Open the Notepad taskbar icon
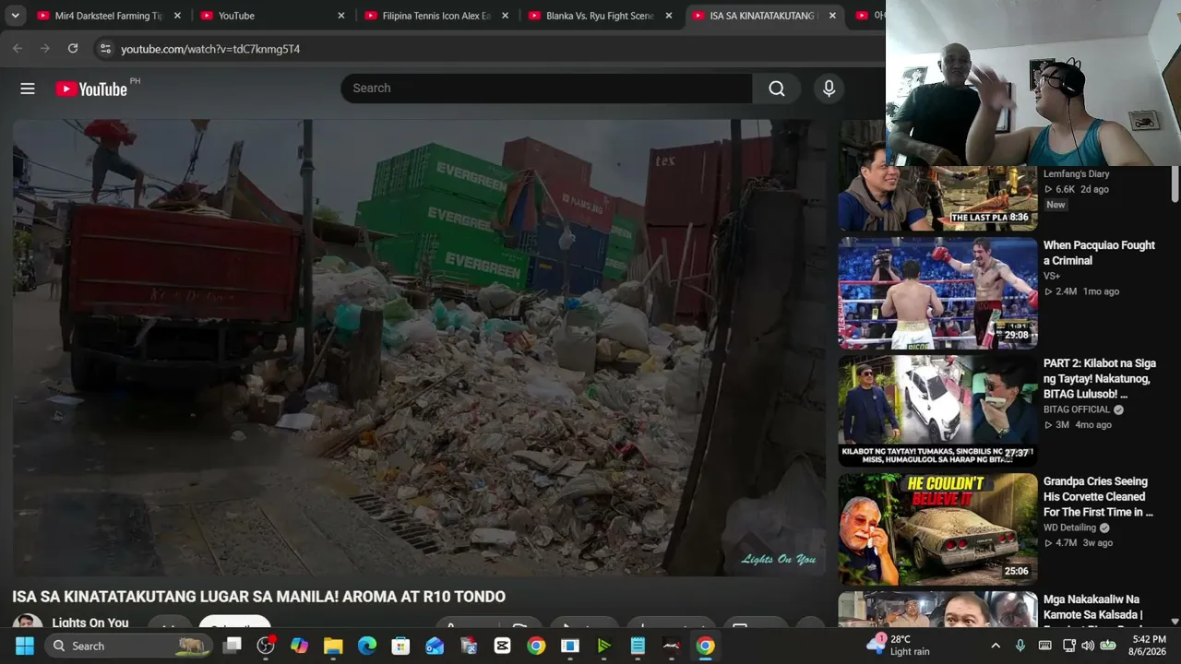The height and width of the screenshot is (664, 1181). pyautogui.click(x=638, y=646)
